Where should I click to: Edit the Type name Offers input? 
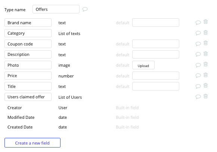coord(56,9)
